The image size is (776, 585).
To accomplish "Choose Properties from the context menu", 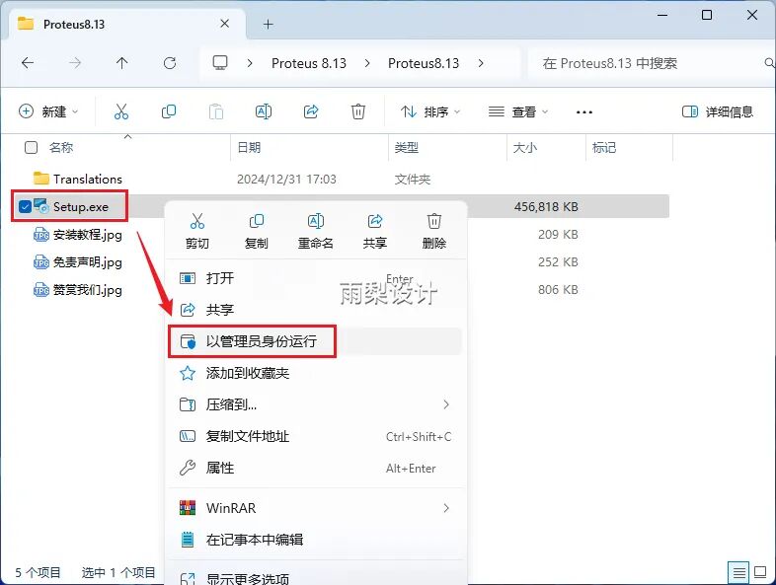I will 220,468.
